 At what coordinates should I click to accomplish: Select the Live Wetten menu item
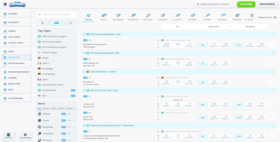(16, 58)
